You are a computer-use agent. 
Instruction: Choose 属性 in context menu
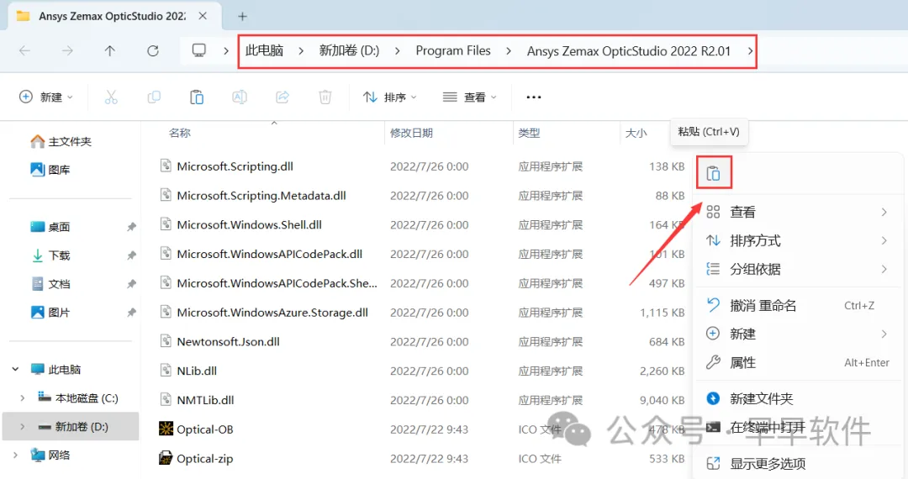point(797,363)
